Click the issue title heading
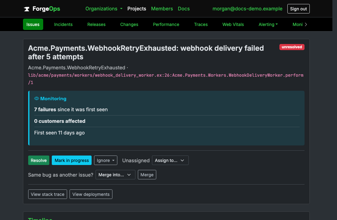The image size is (337, 220). tap(146, 53)
